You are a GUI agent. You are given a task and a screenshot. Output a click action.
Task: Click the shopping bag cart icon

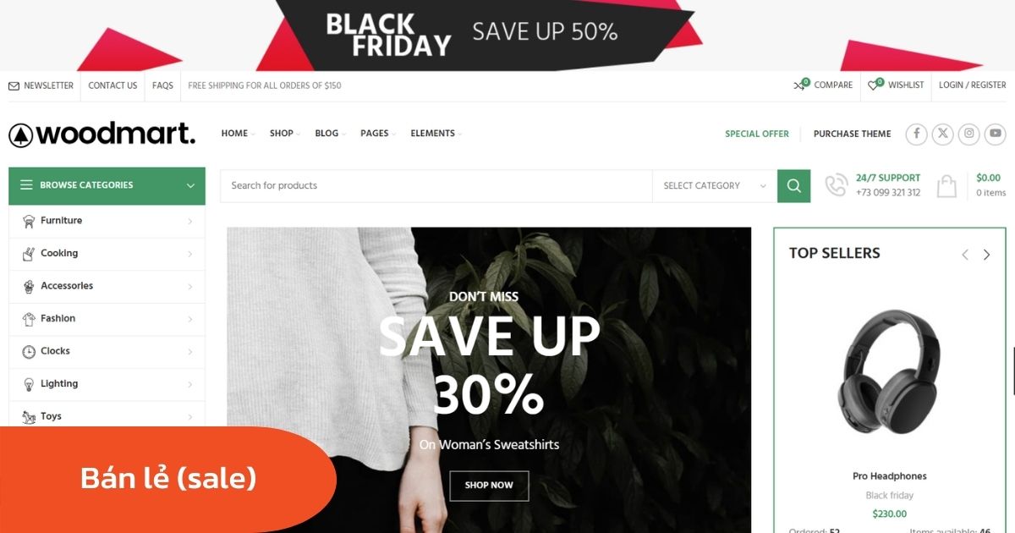(946, 185)
